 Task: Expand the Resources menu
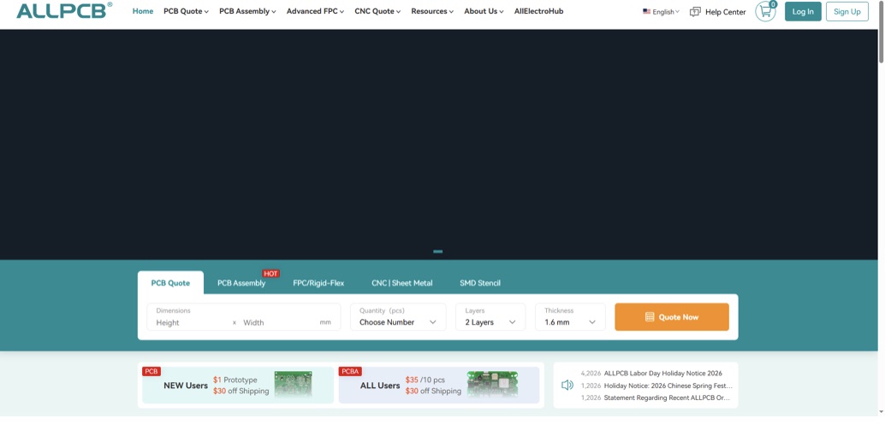432,11
